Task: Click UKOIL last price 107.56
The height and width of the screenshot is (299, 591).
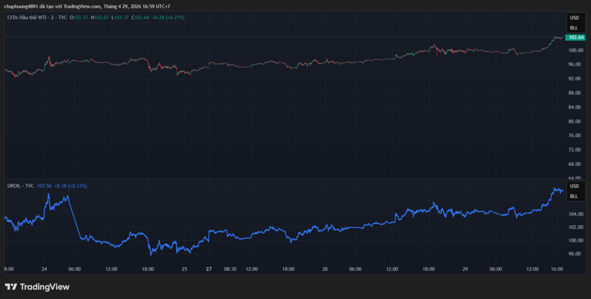Action: (44, 186)
